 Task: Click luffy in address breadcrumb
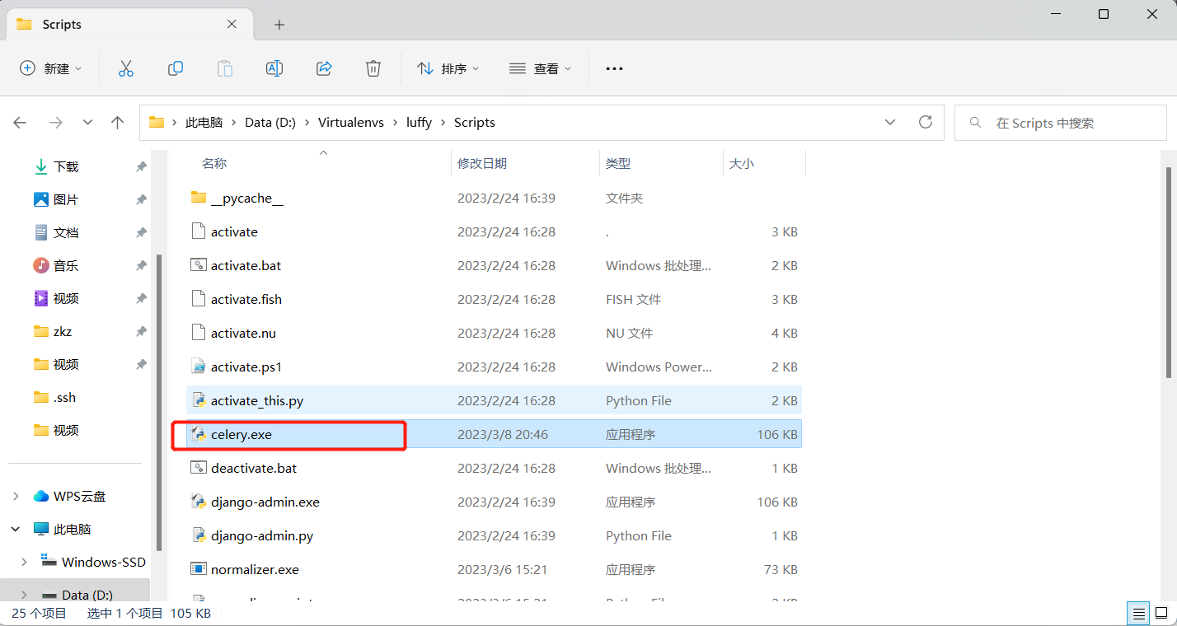tap(420, 123)
